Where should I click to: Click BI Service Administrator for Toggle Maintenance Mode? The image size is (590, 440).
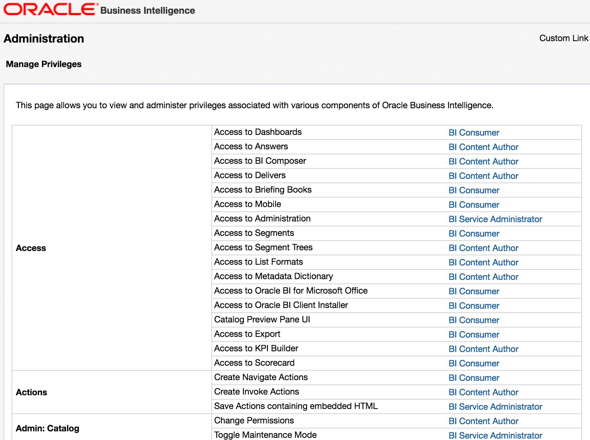point(495,435)
